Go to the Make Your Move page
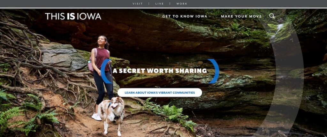 point(241,16)
